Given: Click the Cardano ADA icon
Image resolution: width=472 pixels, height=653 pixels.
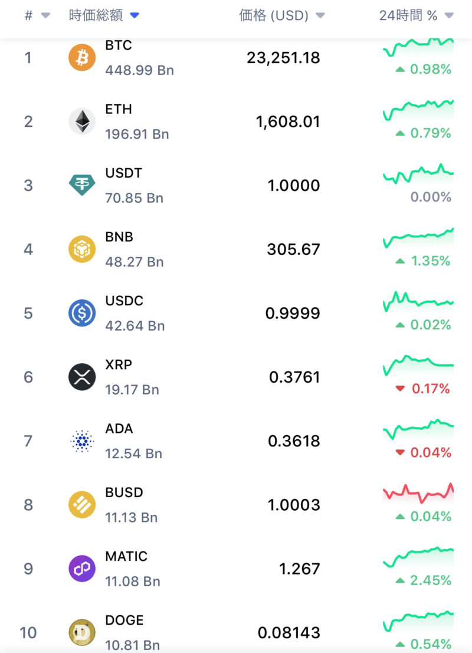Looking at the screenshot, I should point(82,441).
